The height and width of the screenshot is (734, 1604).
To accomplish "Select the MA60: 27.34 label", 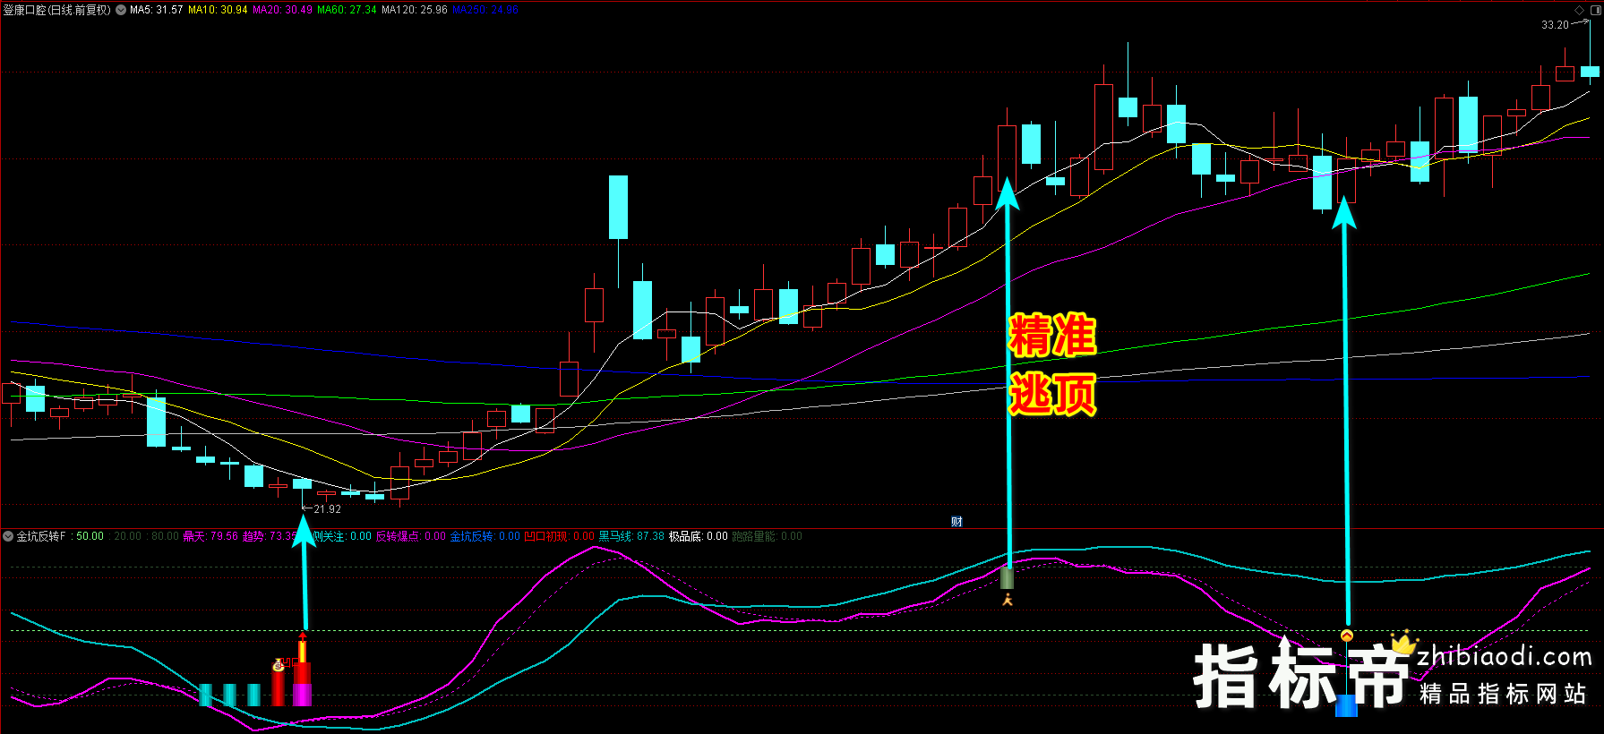I will pos(347,10).
